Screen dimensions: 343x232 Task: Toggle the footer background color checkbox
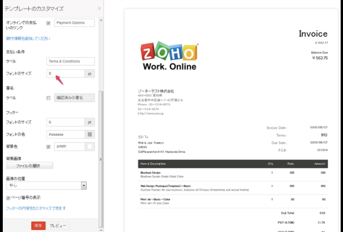tap(48, 146)
